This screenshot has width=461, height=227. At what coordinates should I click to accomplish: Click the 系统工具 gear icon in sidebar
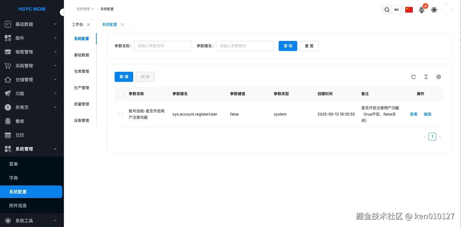coord(8,221)
